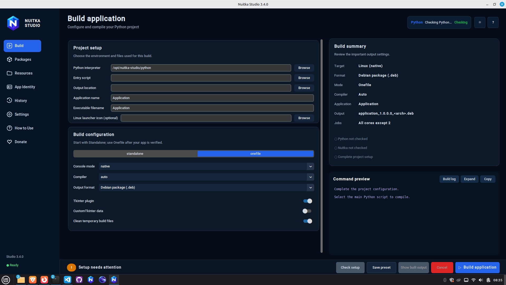Open the How to Use guide

point(22,128)
